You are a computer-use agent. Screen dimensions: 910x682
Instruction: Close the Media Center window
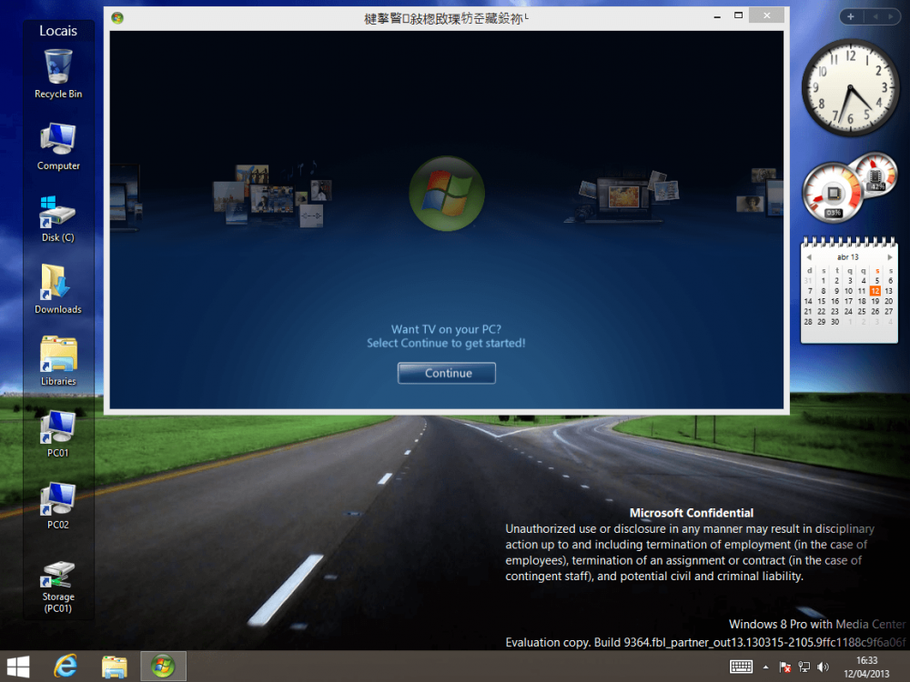pos(766,15)
